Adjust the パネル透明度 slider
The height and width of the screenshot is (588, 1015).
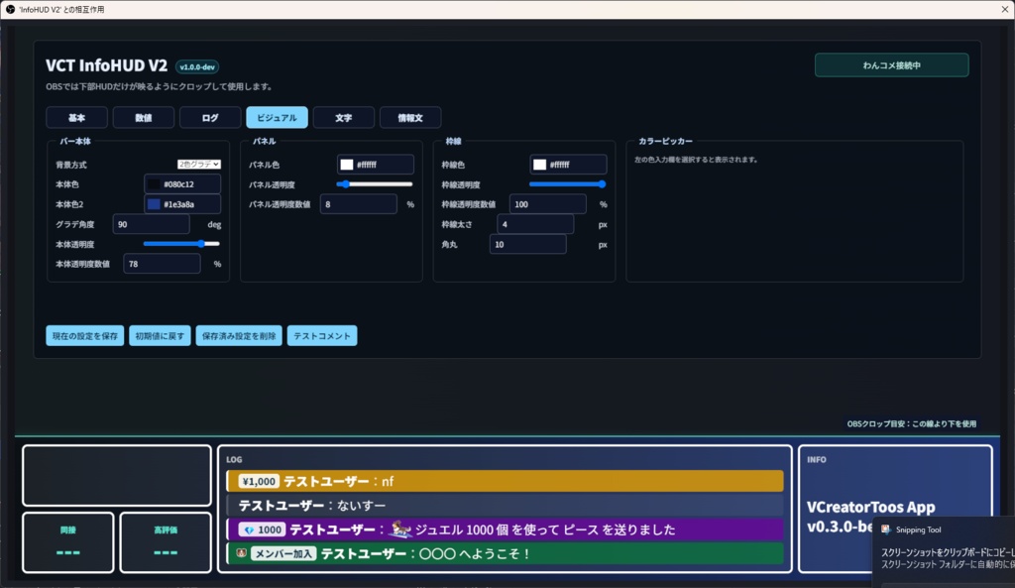pyautogui.click(x=374, y=184)
